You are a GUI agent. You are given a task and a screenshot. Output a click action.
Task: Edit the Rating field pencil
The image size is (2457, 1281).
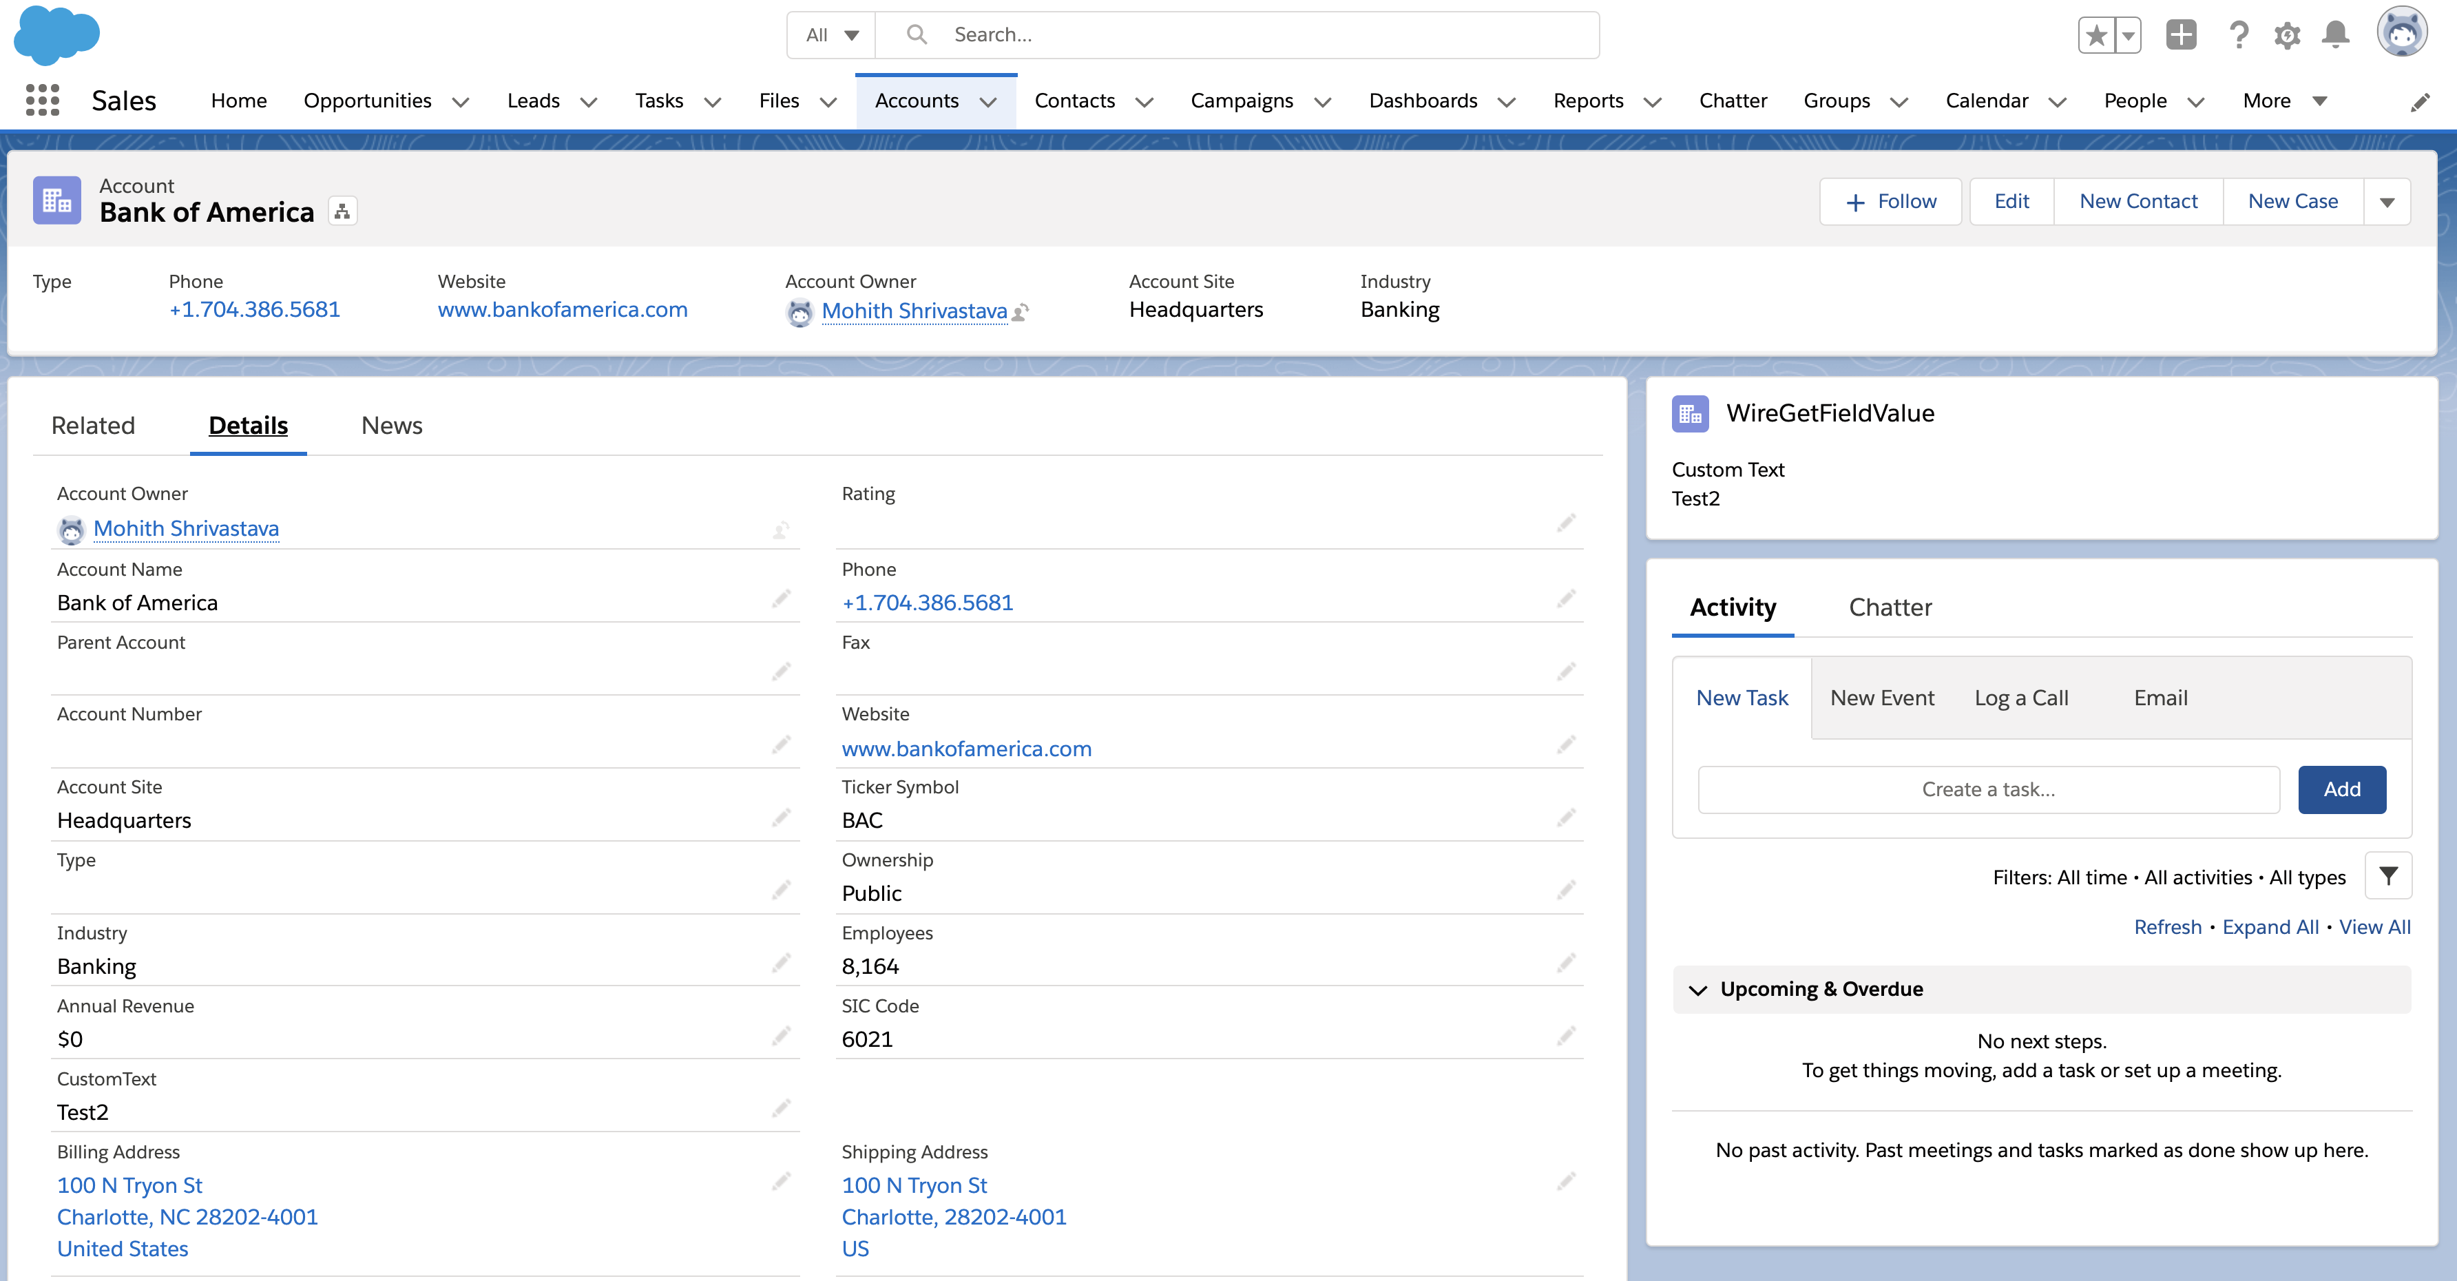(x=1566, y=523)
